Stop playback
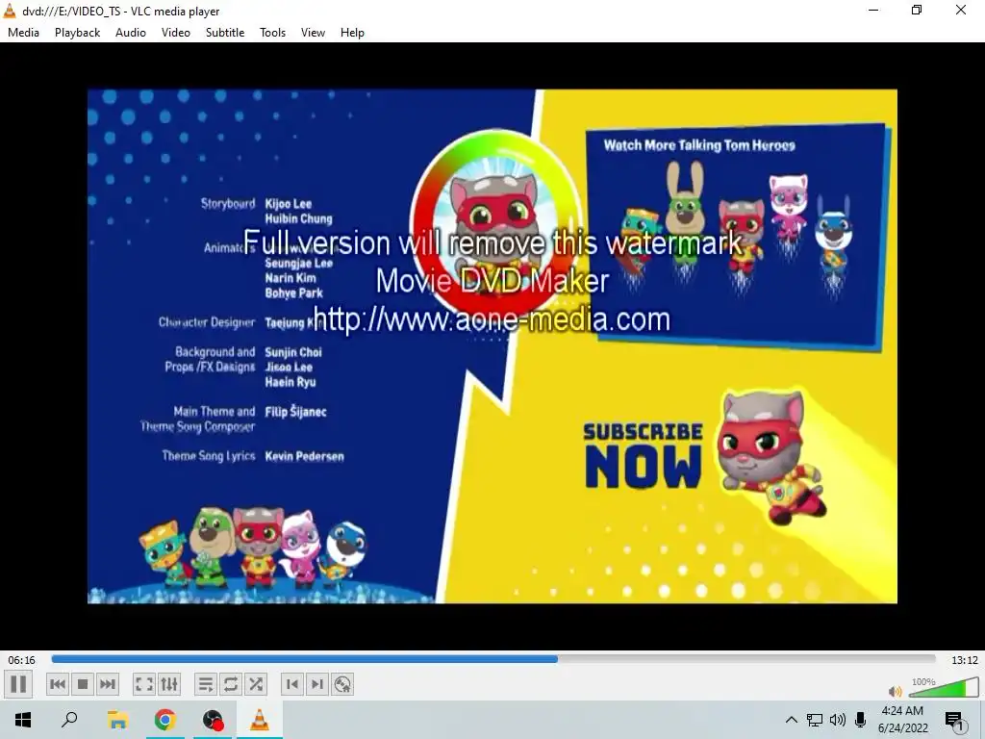Screen dimensions: 985x739 coord(83,684)
